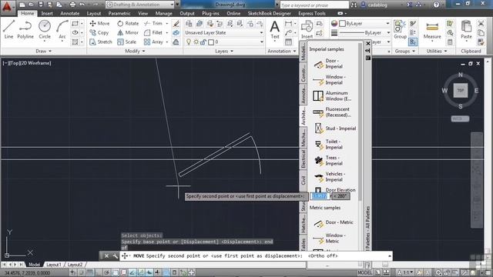The height and width of the screenshot is (277, 493).
Task: Insert the Aluminum Window block
Action: [x=333, y=95]
